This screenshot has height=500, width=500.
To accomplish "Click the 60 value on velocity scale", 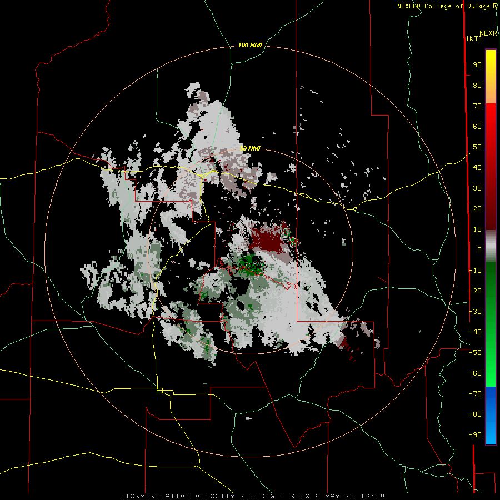I will tap(477, 127).
